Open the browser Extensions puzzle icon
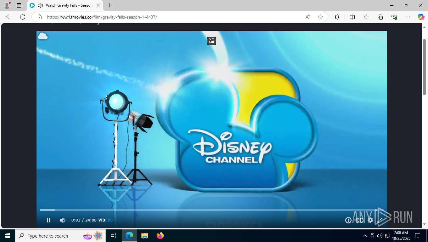 coord(337,17)
